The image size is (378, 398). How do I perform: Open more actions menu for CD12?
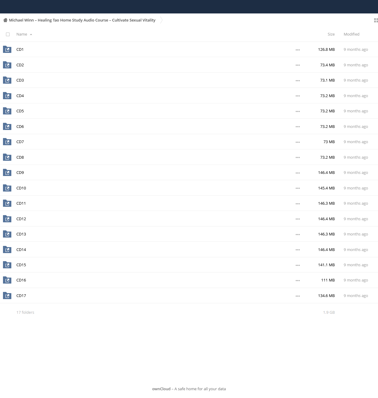click(298, 219)
